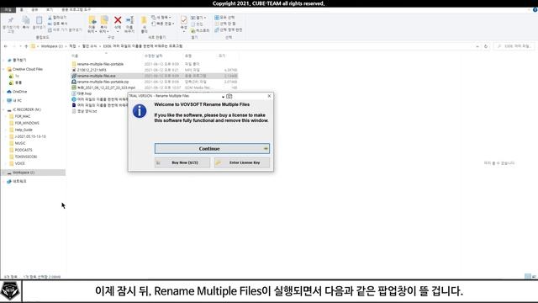
Task: Click Invert selection (선택 영역 반전) in ribbon
Action: point(229,30)
